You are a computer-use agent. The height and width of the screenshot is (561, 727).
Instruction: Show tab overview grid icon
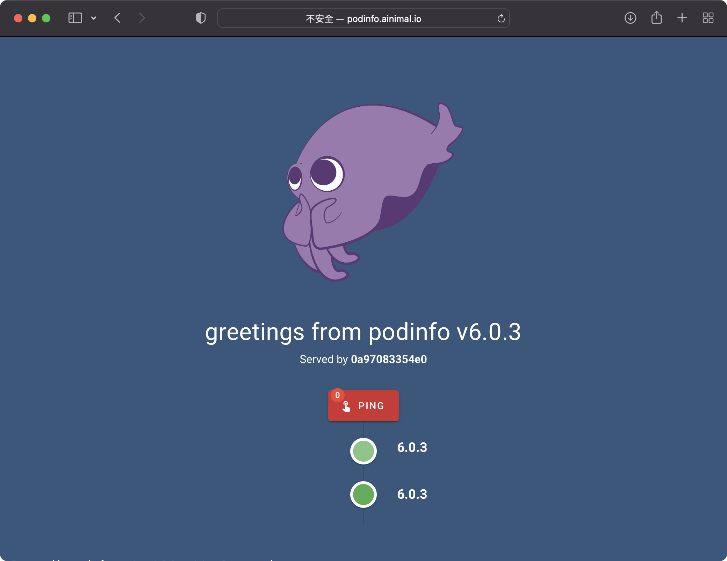coord(708,18)
